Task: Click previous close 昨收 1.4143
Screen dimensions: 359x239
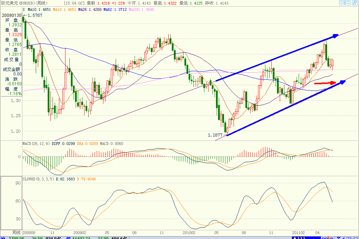Action: point(217,3)
